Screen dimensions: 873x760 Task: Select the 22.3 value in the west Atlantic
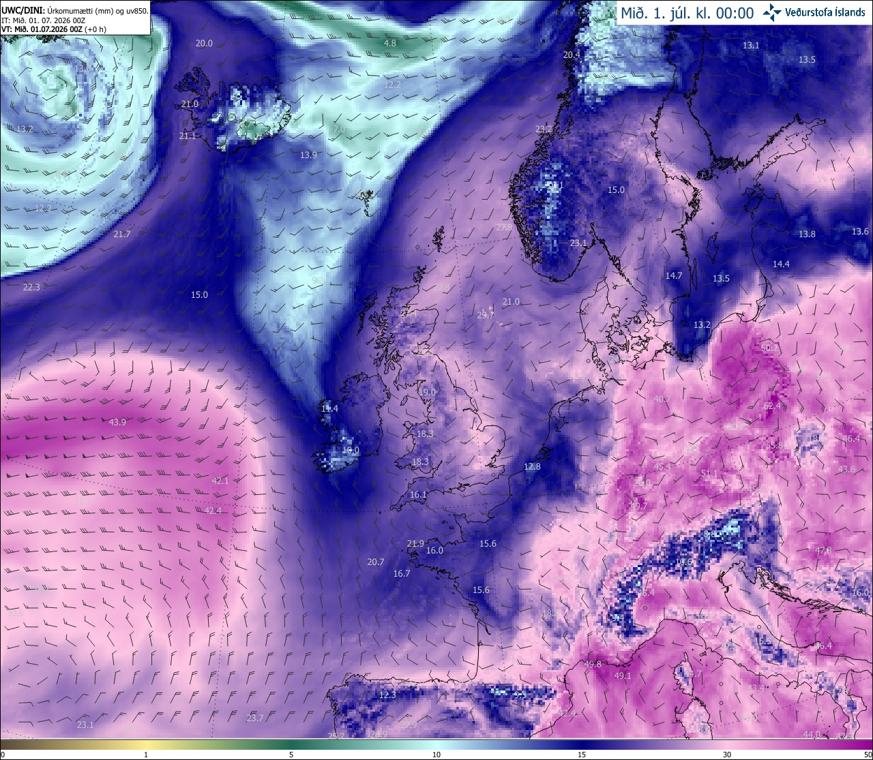31,287
